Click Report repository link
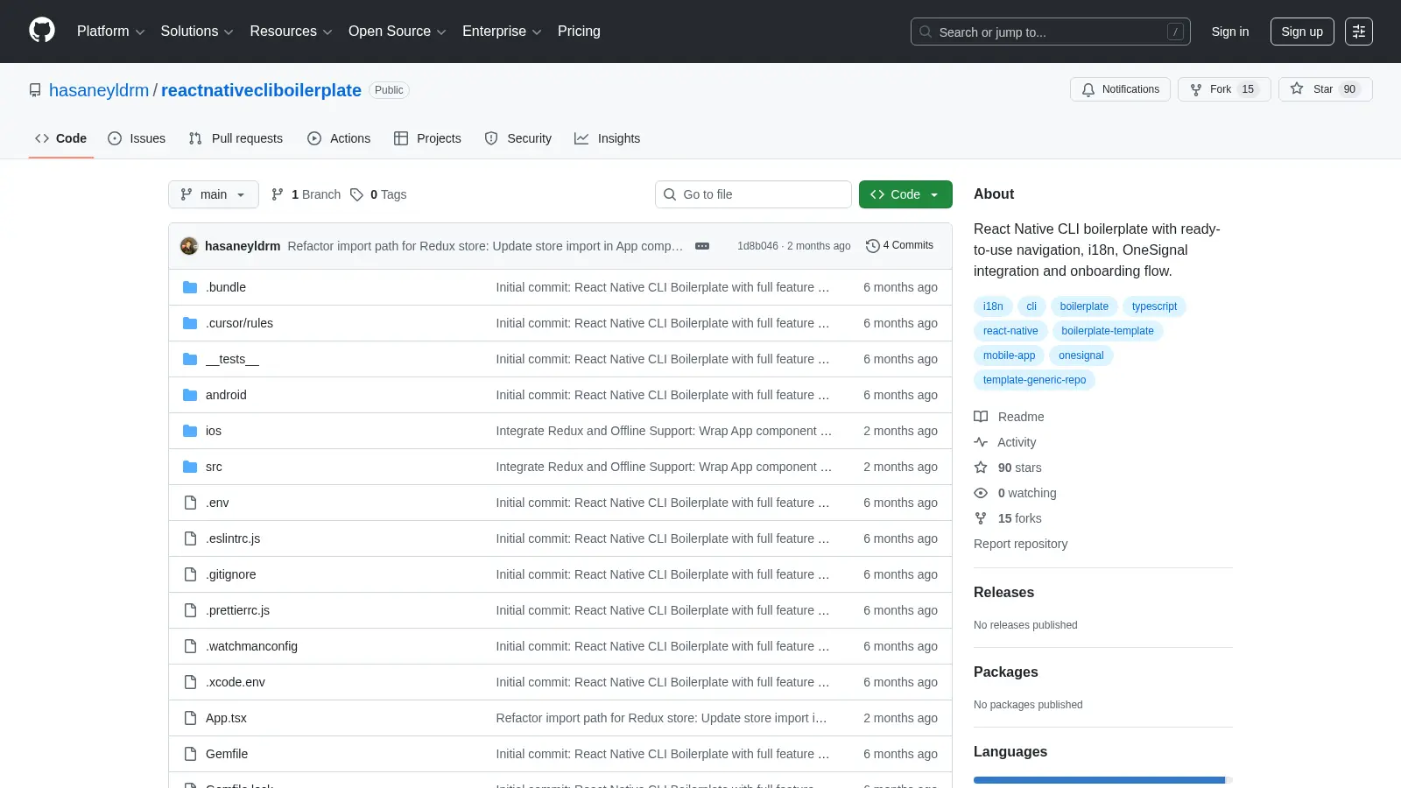The height and width of the screenshot is (788, 1401). coord(1020,544)
